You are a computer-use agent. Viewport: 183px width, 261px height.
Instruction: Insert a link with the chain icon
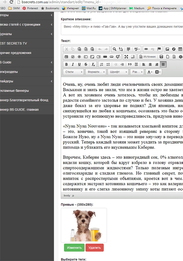pos(146,49)
